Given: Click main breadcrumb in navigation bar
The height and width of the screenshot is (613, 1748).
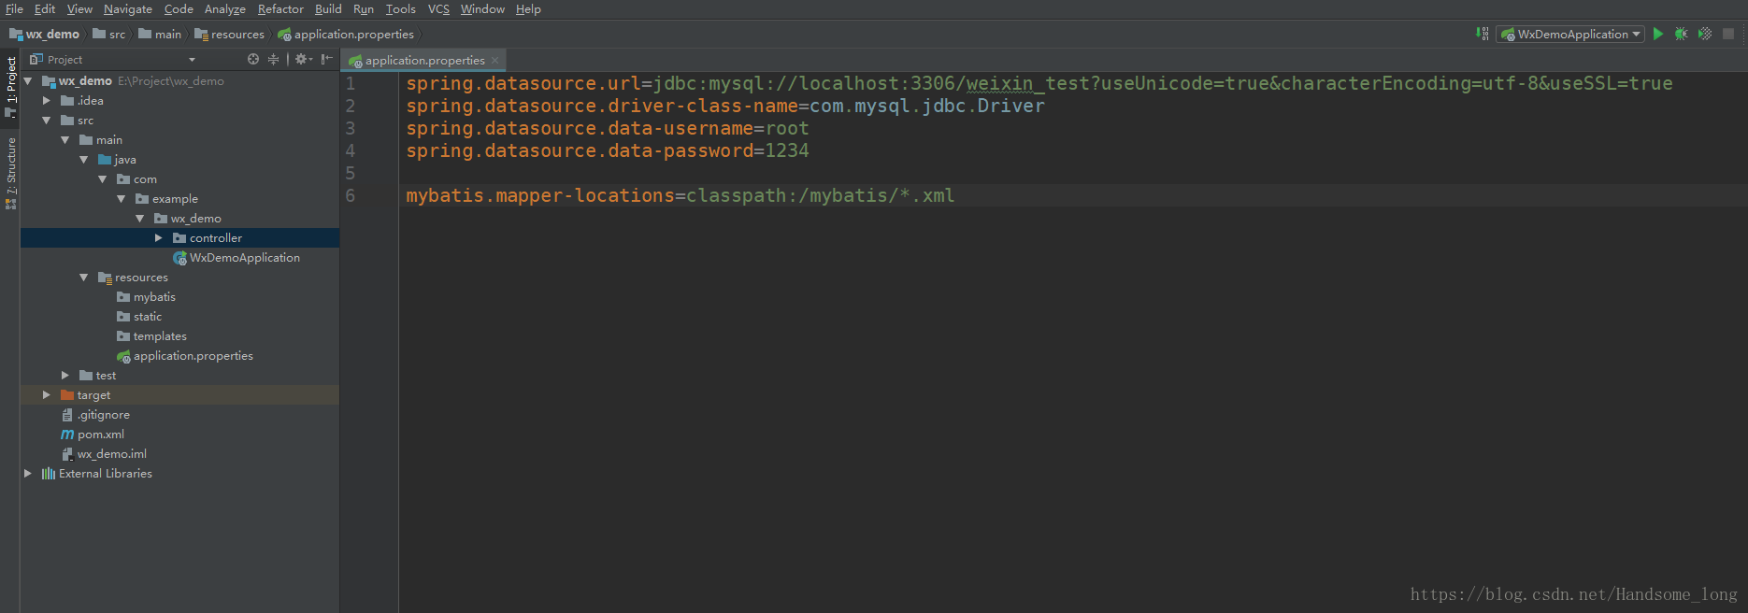Looking at the screenshot, I should pyautogui.click(x=160, y=35).
